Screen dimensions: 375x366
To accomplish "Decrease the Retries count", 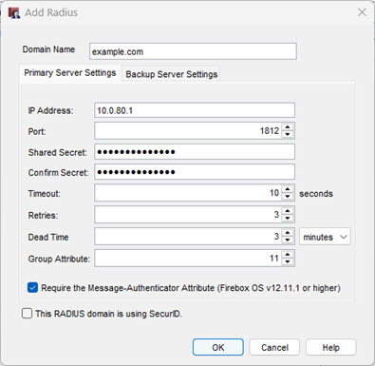I will pyautogui.click(x=288, y=219).
